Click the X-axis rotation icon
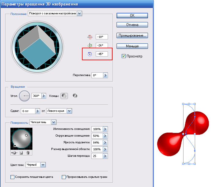The image size is (211, 187). coord(90,37)
